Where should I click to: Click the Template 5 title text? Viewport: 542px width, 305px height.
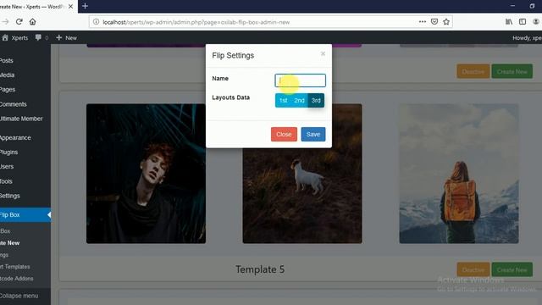click(260, 269)
